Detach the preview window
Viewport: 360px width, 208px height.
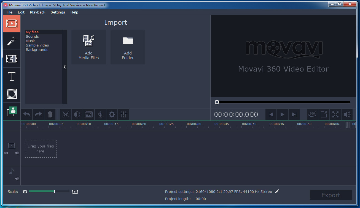coord(324,114)
